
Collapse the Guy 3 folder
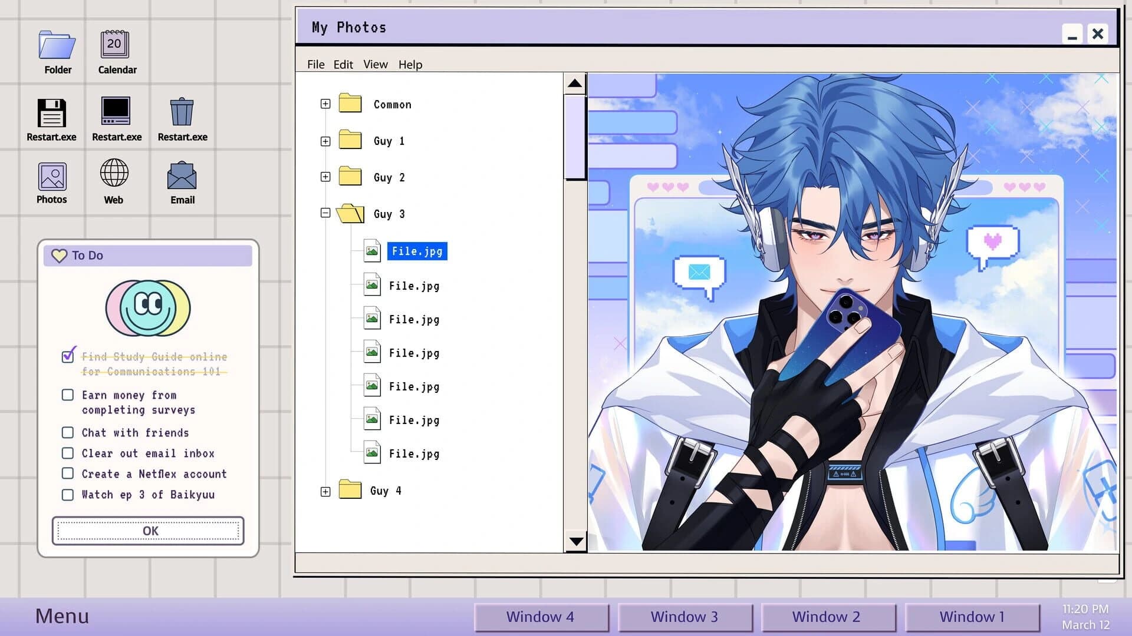pos(325,213)
